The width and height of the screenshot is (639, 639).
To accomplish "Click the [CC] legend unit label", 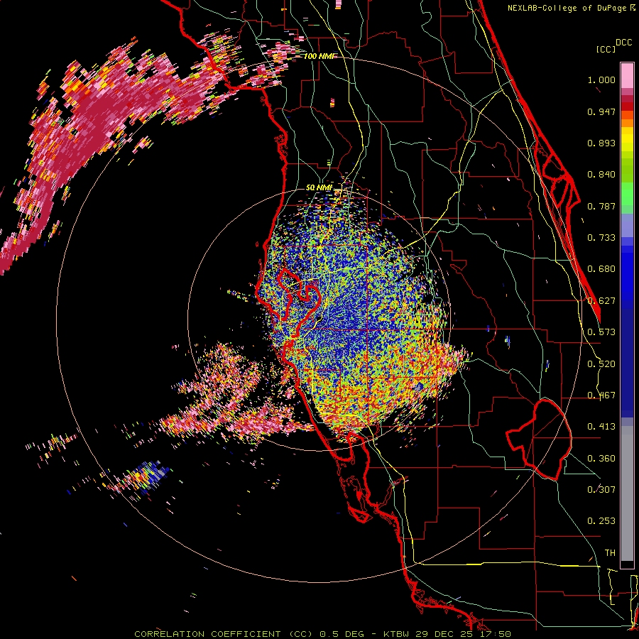I will pos(606,49).
